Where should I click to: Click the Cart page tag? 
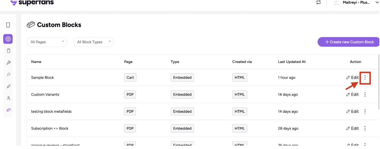130,78
